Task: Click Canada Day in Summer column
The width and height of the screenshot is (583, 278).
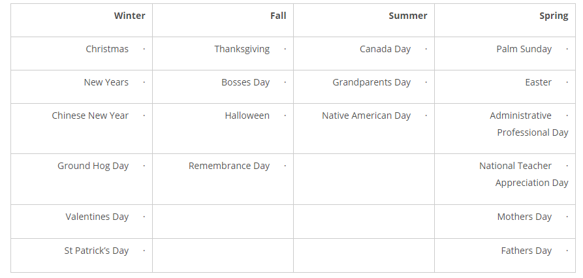Action: coord(385,49)
